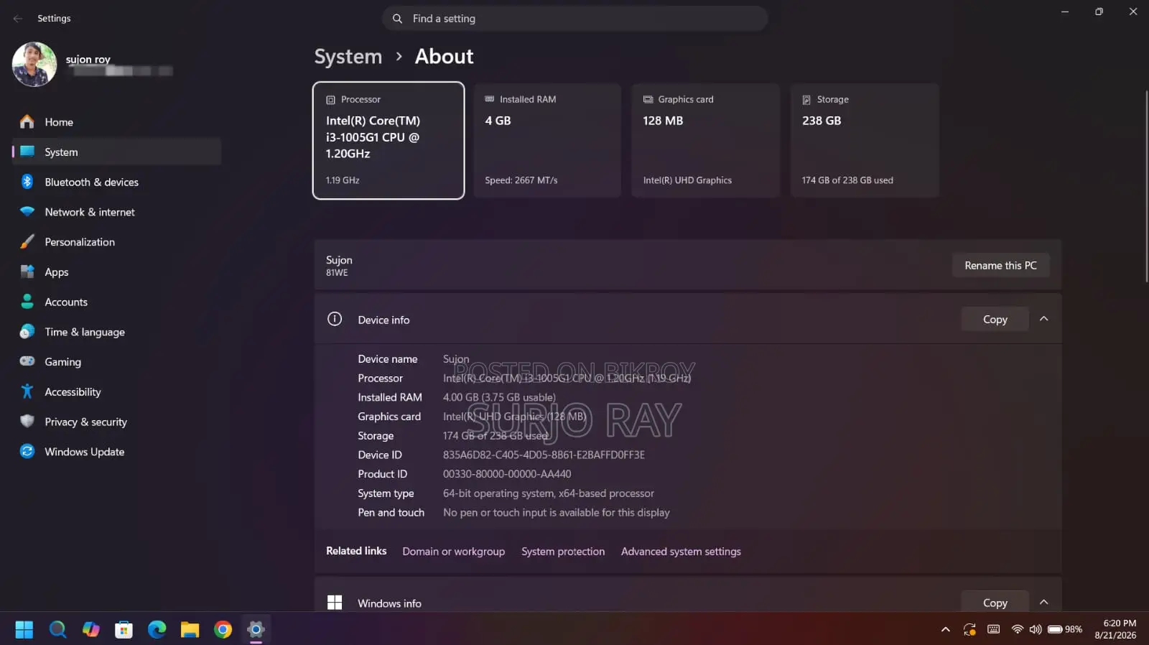Open the Wi-Fi network tray icon
The height and width of the screenshot is (645, 1149).
coord(1017,630)
